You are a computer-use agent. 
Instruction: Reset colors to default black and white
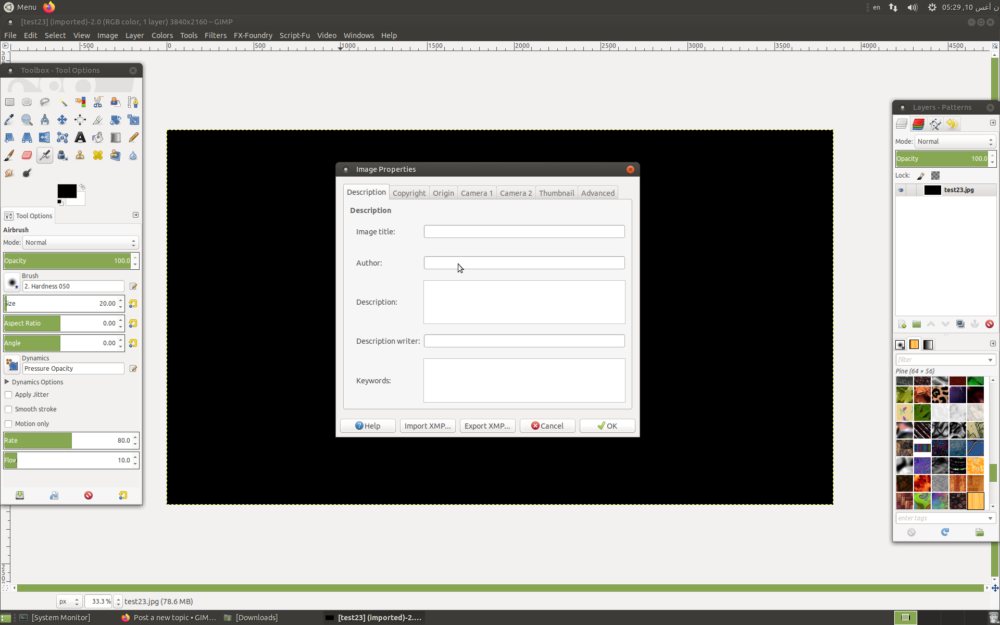pyautogui.click(x=60, y=202)
